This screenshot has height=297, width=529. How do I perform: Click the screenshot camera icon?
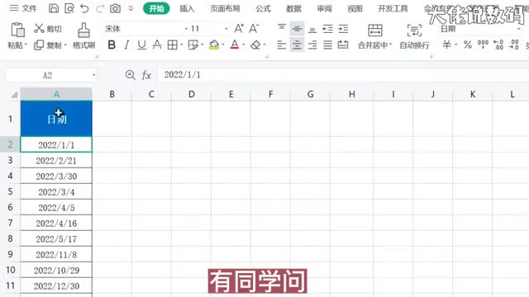pyautogui.click(x=116, y=8)
